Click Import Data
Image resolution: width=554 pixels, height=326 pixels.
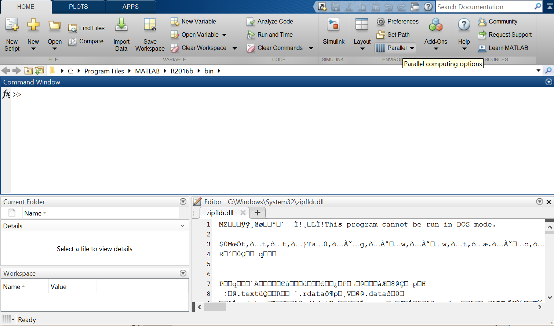121,35
